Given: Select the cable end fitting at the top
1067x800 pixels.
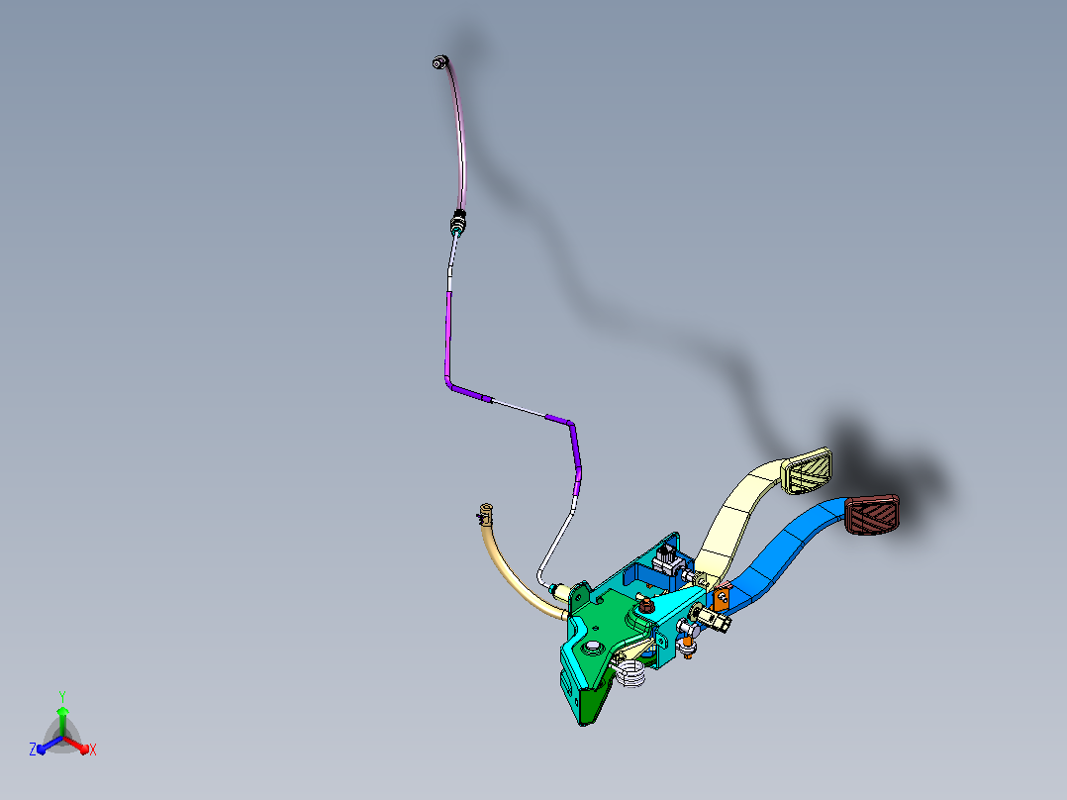Looking at the screenshot, I should [439, 62].
